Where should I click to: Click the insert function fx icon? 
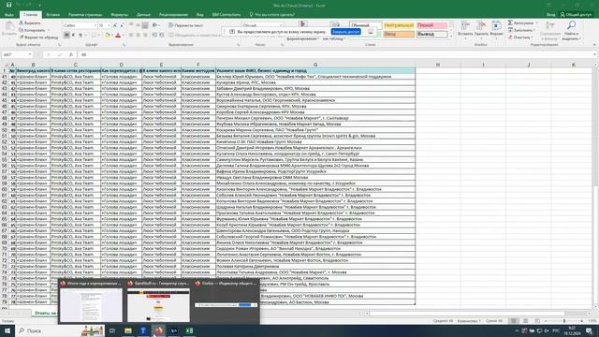(x=71, y=54)
